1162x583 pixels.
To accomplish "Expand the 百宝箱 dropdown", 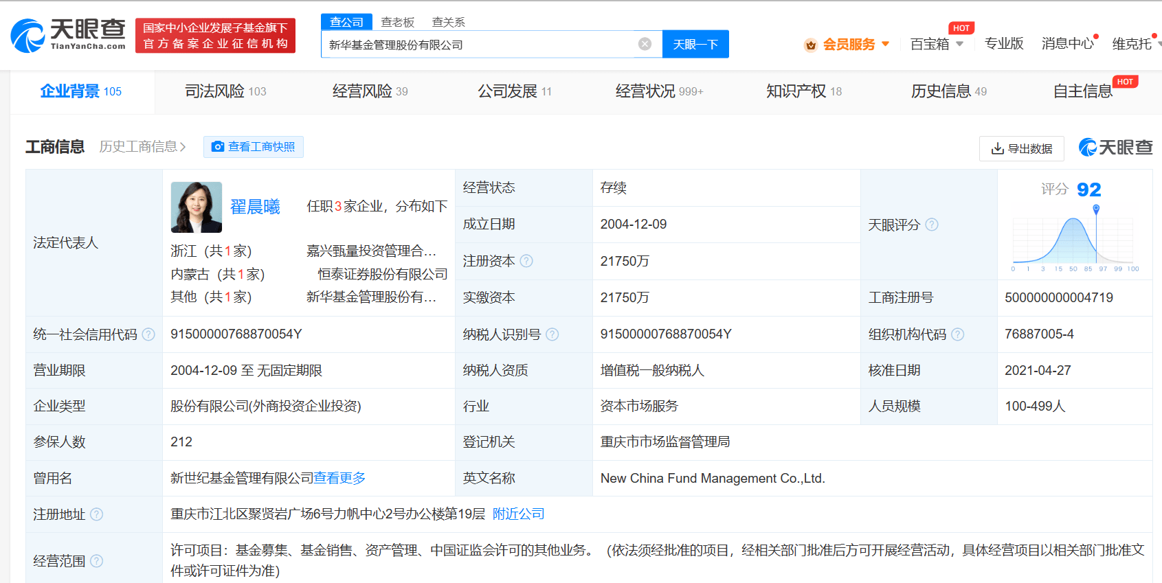I will pyautogui.click(x=937, y=45).
